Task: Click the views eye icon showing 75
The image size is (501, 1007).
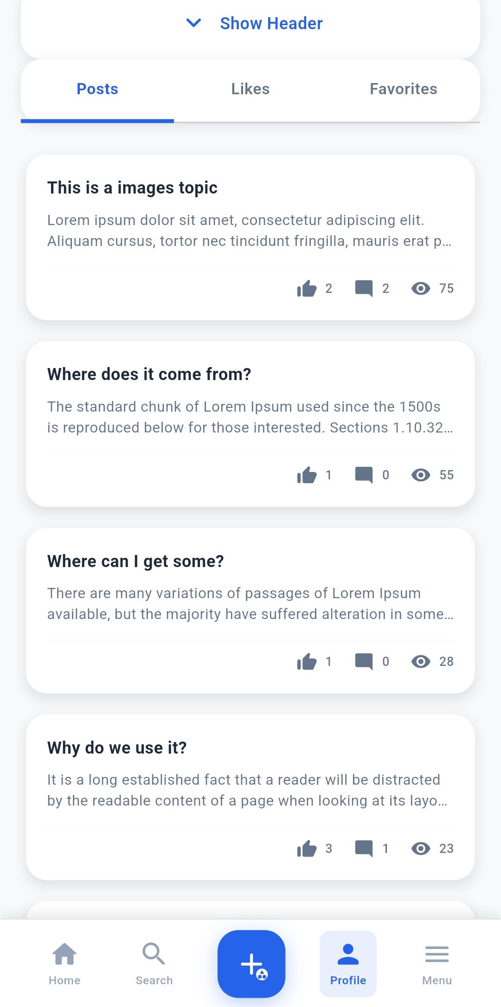Action: coord(421,289)
